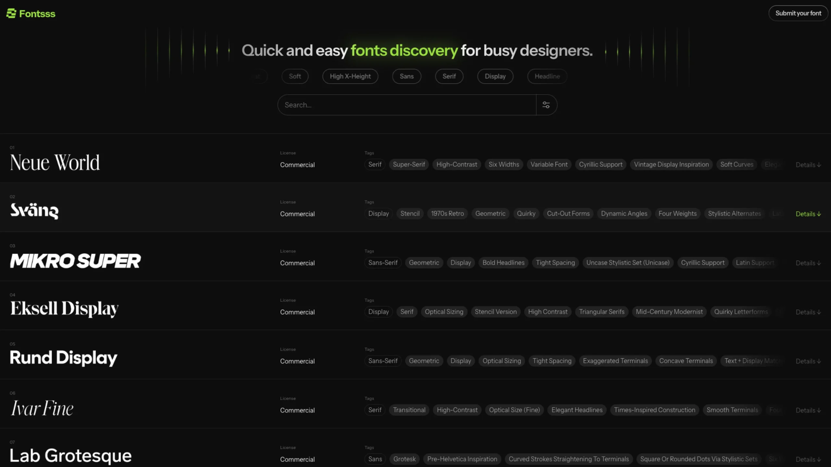The width and height of the screenshot is (831, 467).
Task: Focus the Search input field
Action: coord(406,105)
